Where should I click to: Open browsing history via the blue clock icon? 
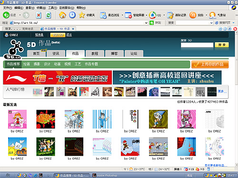[72, 15]
